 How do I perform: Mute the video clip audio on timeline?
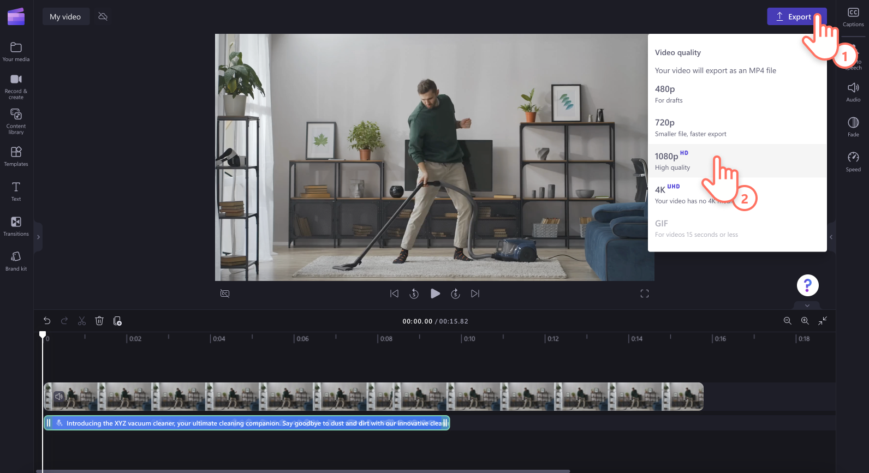[59, 397]
